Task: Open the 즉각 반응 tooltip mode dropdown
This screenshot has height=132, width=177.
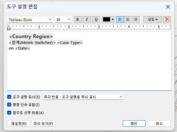Action: pyautogui.click(x=83, y=97)
